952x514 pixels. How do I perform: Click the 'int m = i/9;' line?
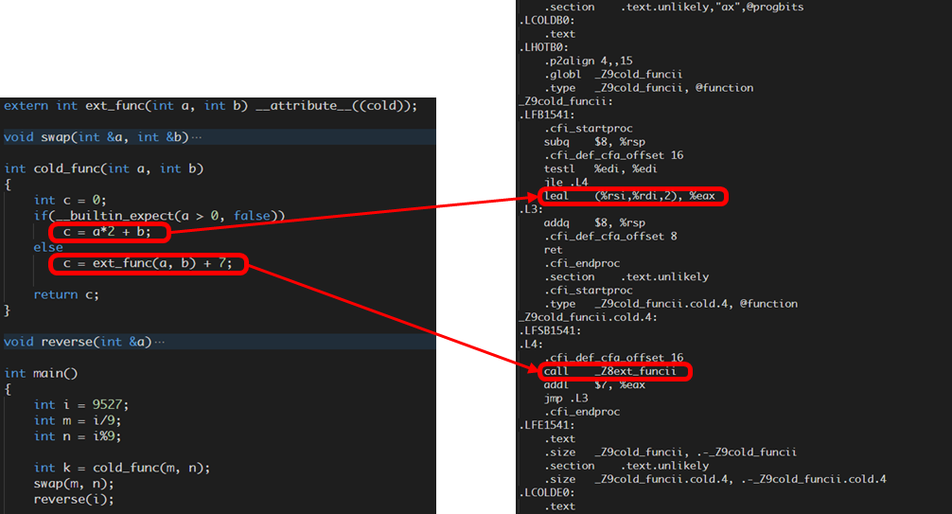tap(77, 420)
